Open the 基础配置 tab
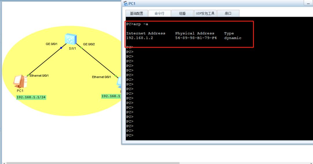 tap(137, 13)
